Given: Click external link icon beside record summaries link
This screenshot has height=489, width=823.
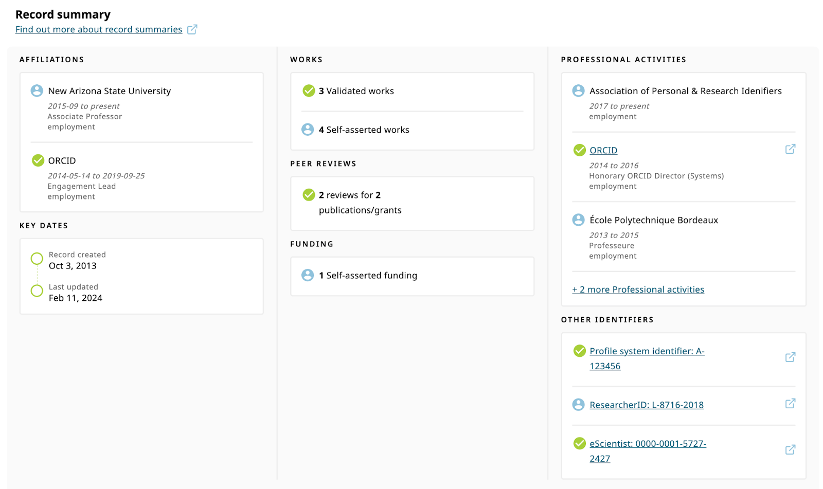Looking at the screenshot, I should click(x=192, y=29).
